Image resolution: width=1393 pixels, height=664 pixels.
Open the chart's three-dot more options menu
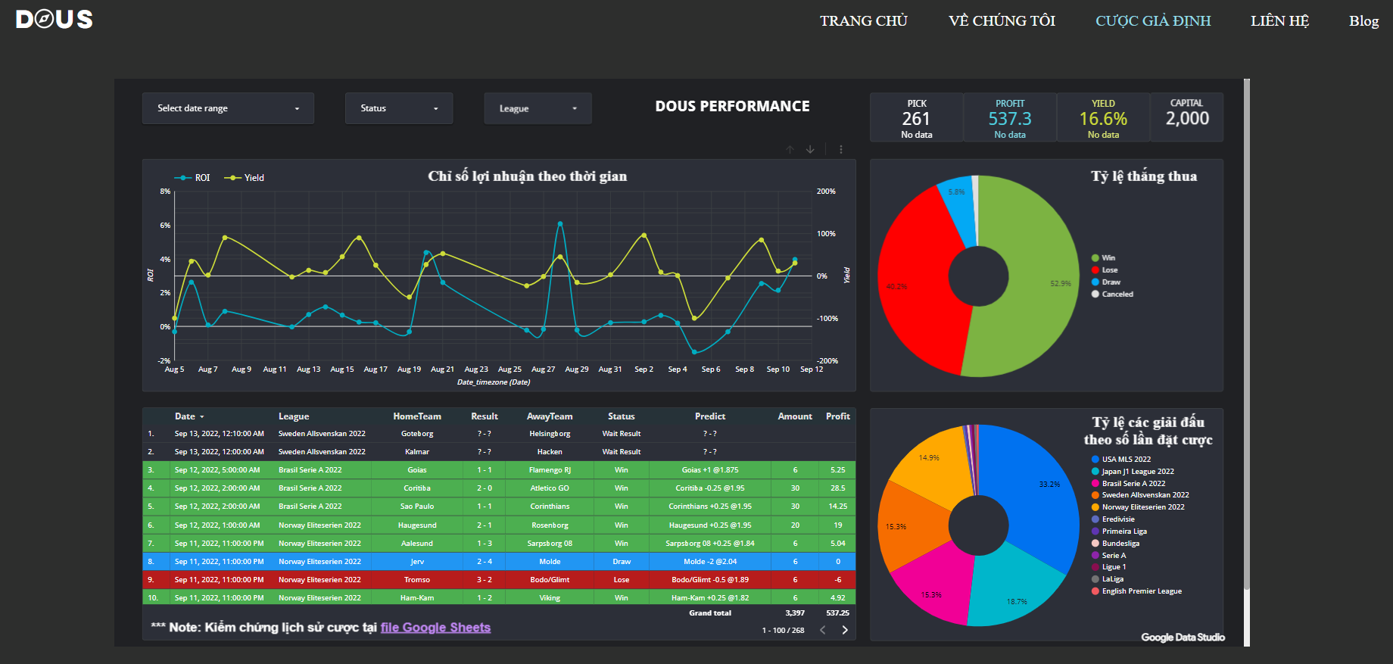tap(840, 150)
